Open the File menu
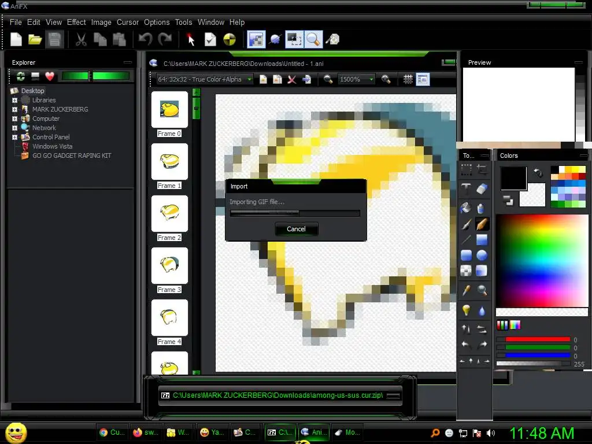Image resolution: width=592 pixels, height=444 pixels. (x=16, y=23)
